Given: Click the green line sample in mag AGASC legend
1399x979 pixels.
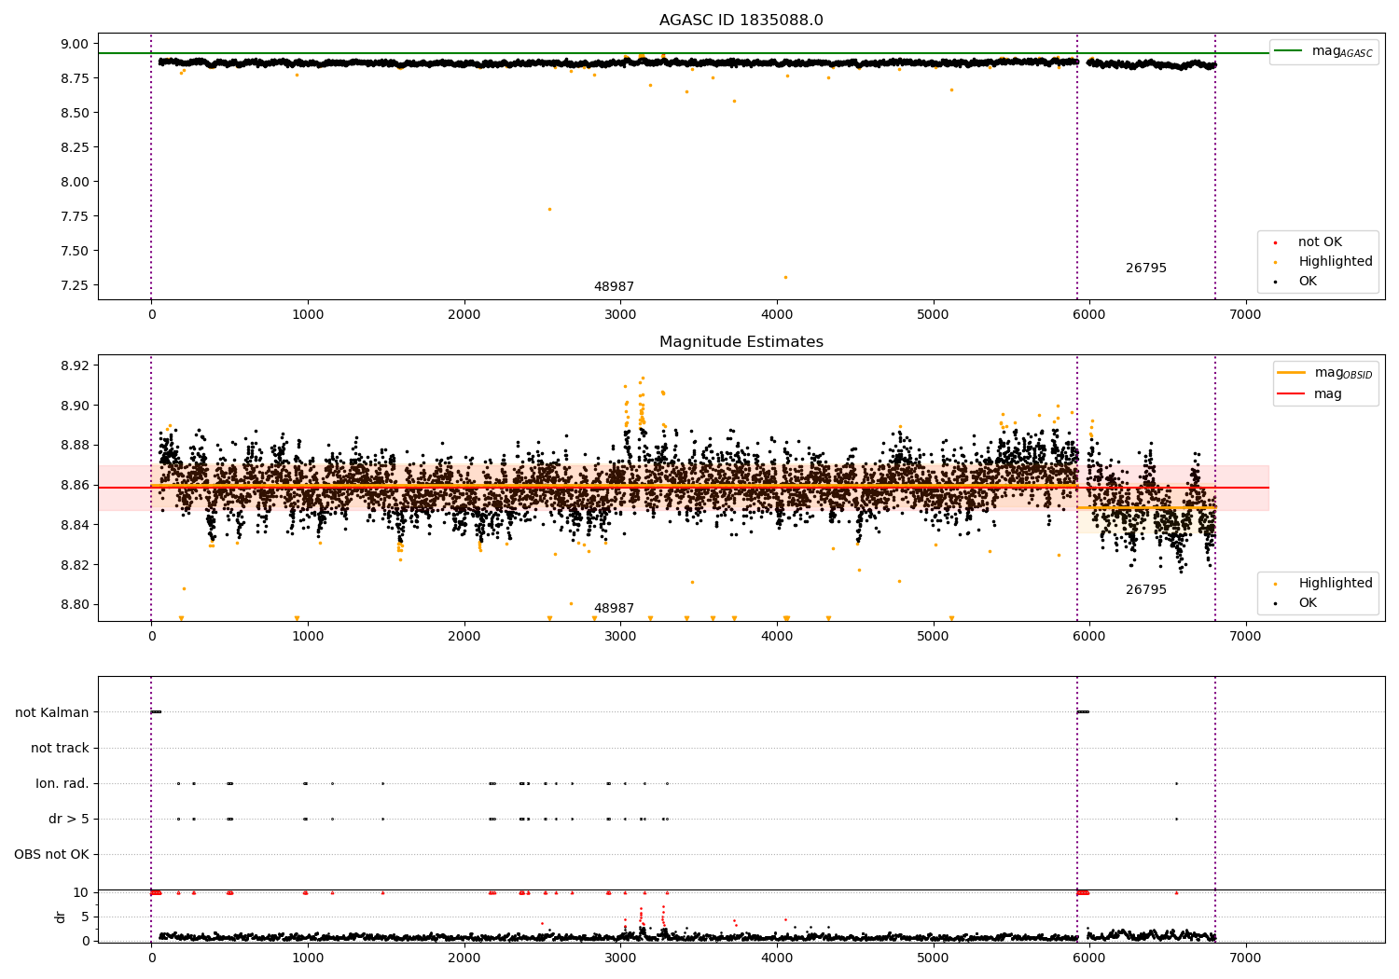Looking at the screenshot, I should pyautogui.click(x=1288, y=51).
